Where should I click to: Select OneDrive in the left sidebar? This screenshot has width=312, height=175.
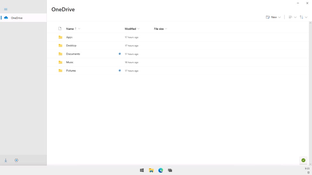point(17,18)
